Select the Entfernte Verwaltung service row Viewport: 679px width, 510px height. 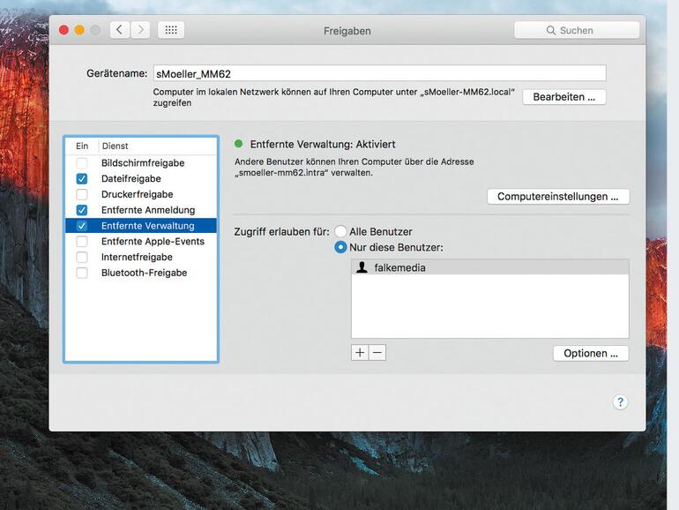[x=141, y=226]
